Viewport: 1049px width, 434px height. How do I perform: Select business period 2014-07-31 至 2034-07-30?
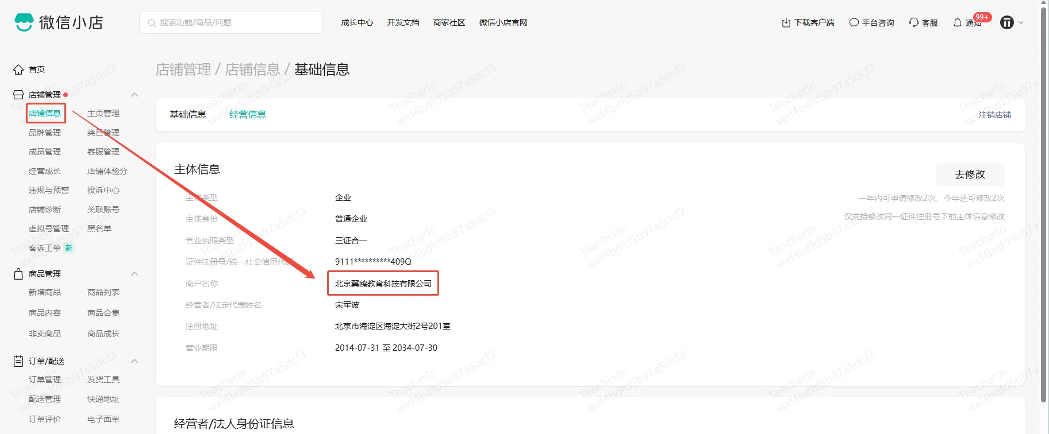[x=386, y=348]
